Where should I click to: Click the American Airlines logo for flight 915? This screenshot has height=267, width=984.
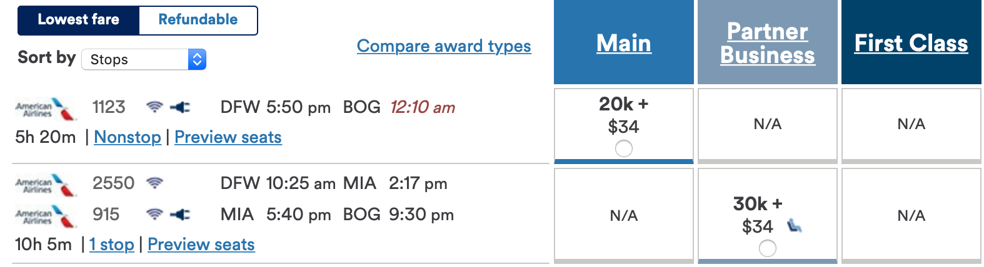pyautogui.click(x=46, y=216)
